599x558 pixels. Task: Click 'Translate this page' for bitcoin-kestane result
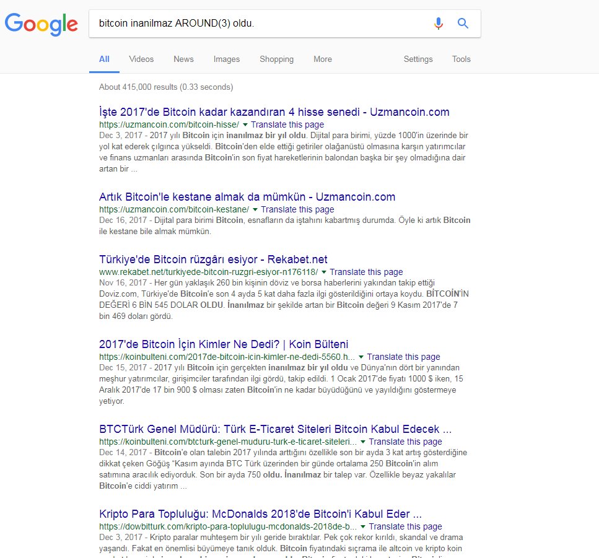pyautogui.click(x=297, y=209)
